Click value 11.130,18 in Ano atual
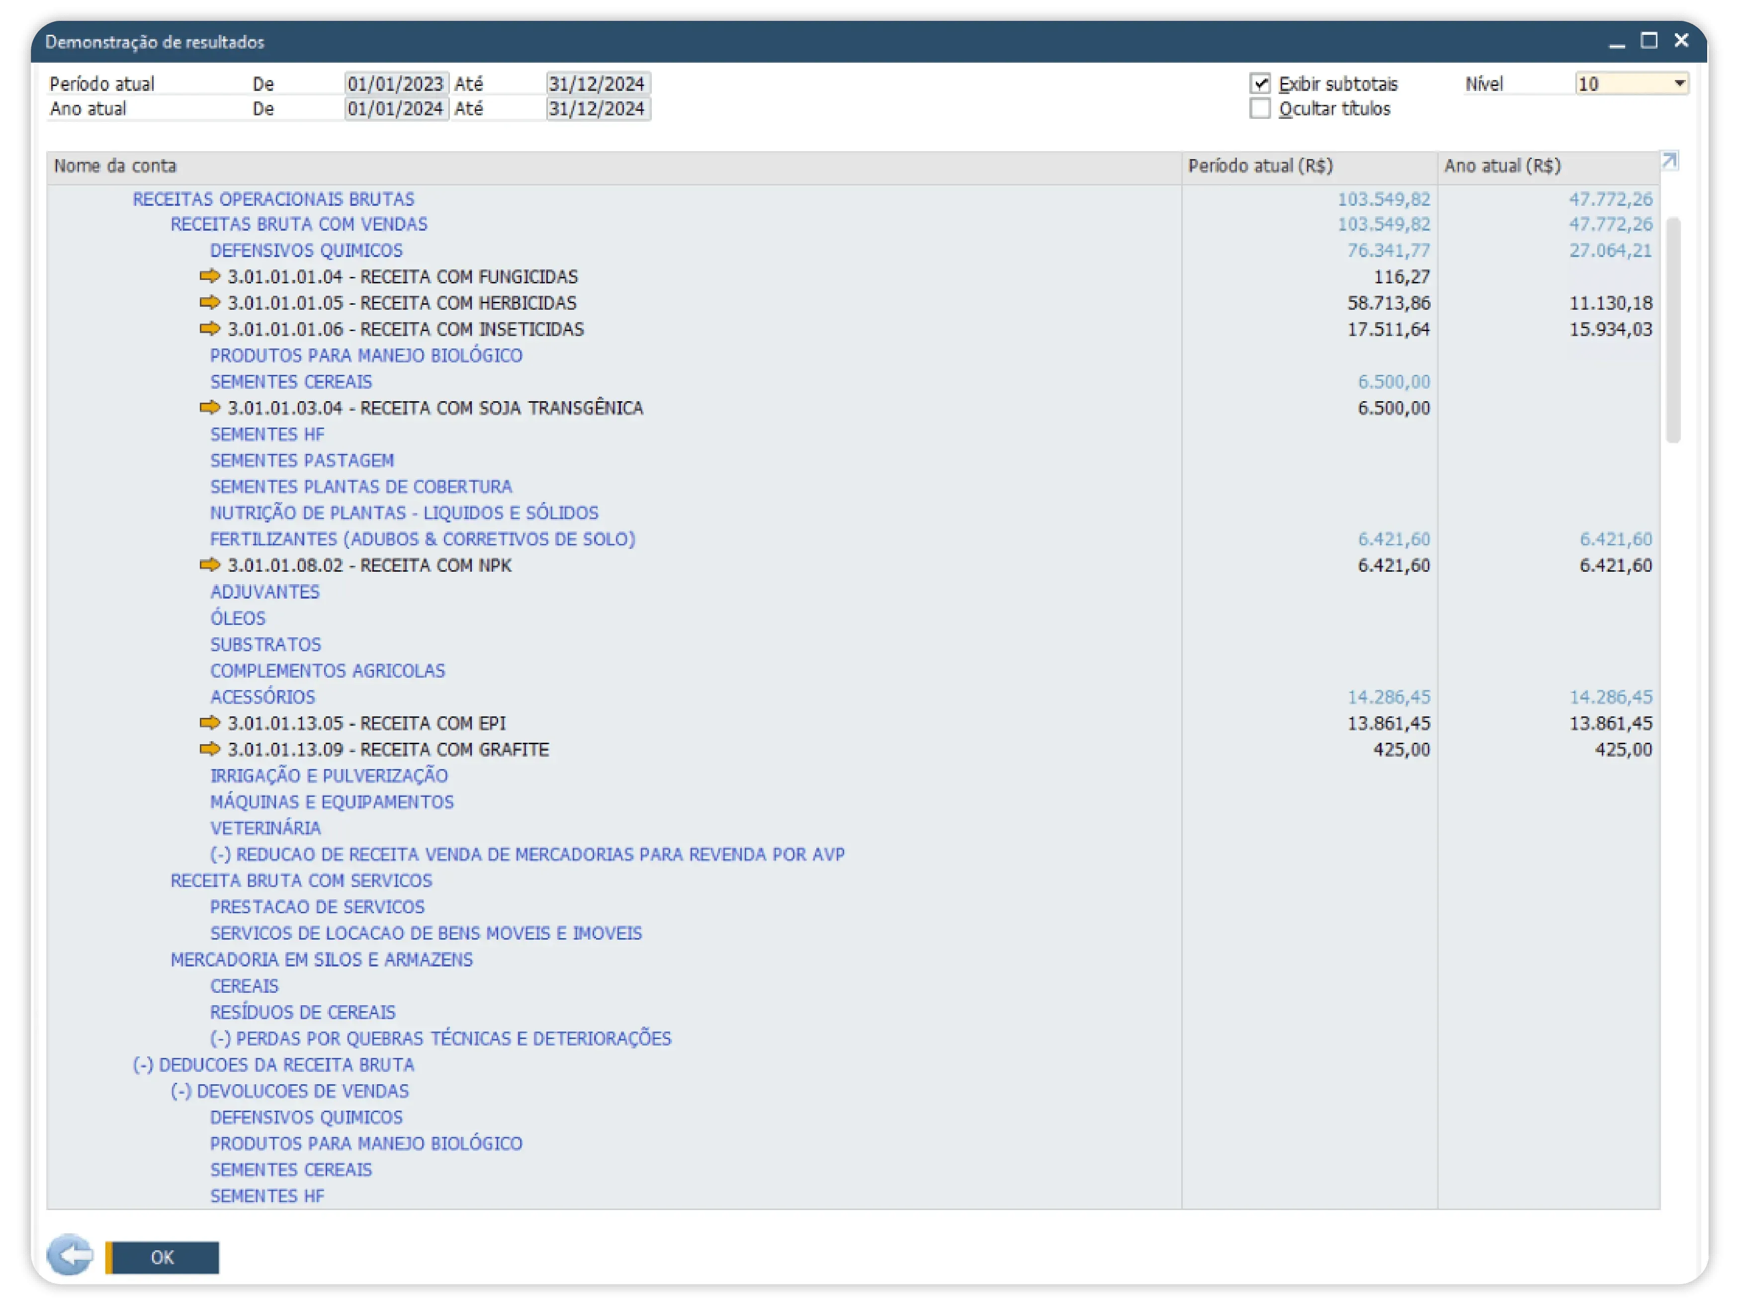Viewport: 1740px width, 1305px height. pyautogui.click(x=1610, y=303)
